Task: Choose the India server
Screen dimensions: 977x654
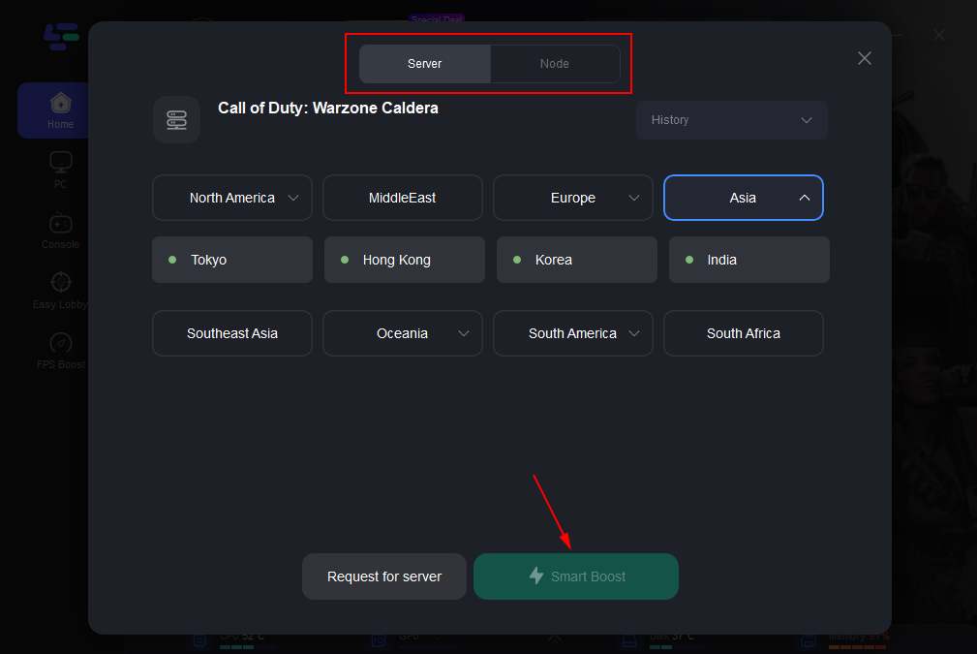Action: (x=748, y=260)
